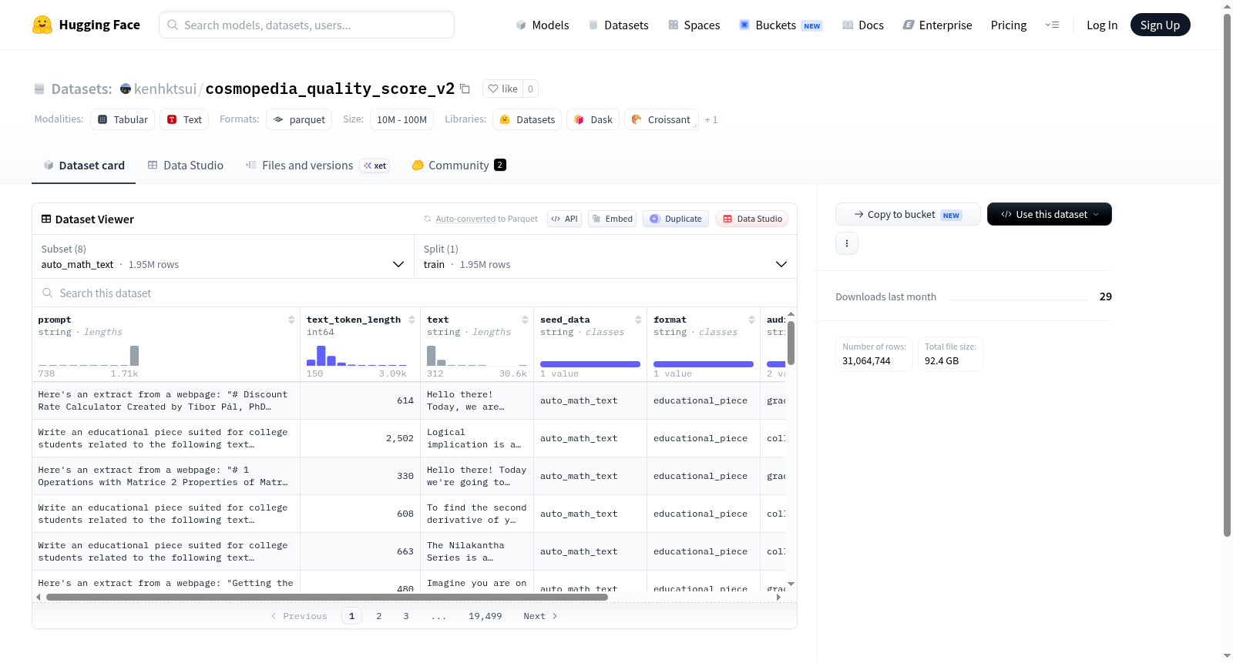Go to Next page of results

click(x=540, y=616)
